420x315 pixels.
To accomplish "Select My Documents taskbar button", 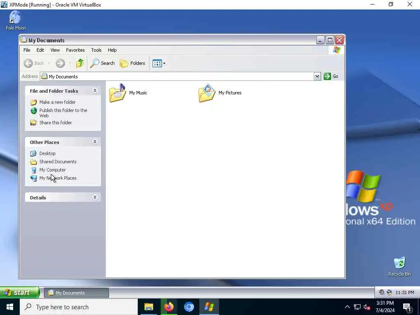I will [x=76, y=293].
